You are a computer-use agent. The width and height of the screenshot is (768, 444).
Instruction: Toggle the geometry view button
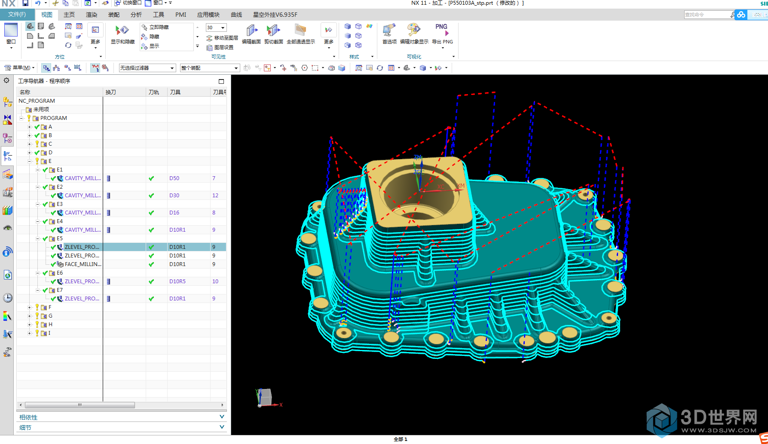67,68
